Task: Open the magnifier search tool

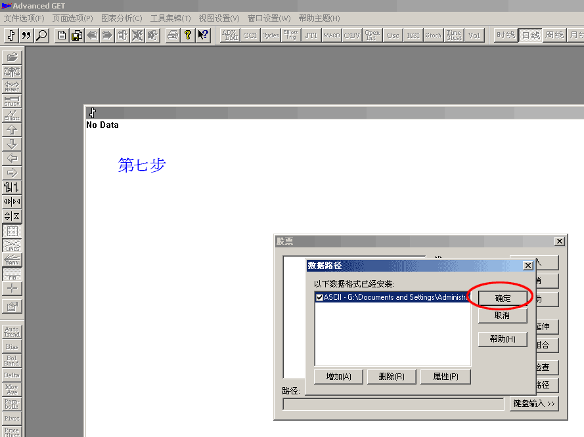Action: (x=42, y=35)
